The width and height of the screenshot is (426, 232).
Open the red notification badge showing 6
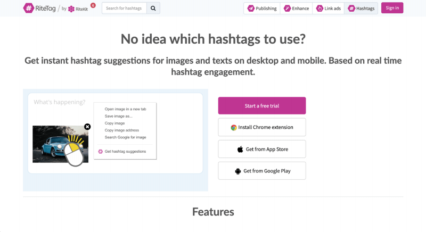[x=93, y=5]
